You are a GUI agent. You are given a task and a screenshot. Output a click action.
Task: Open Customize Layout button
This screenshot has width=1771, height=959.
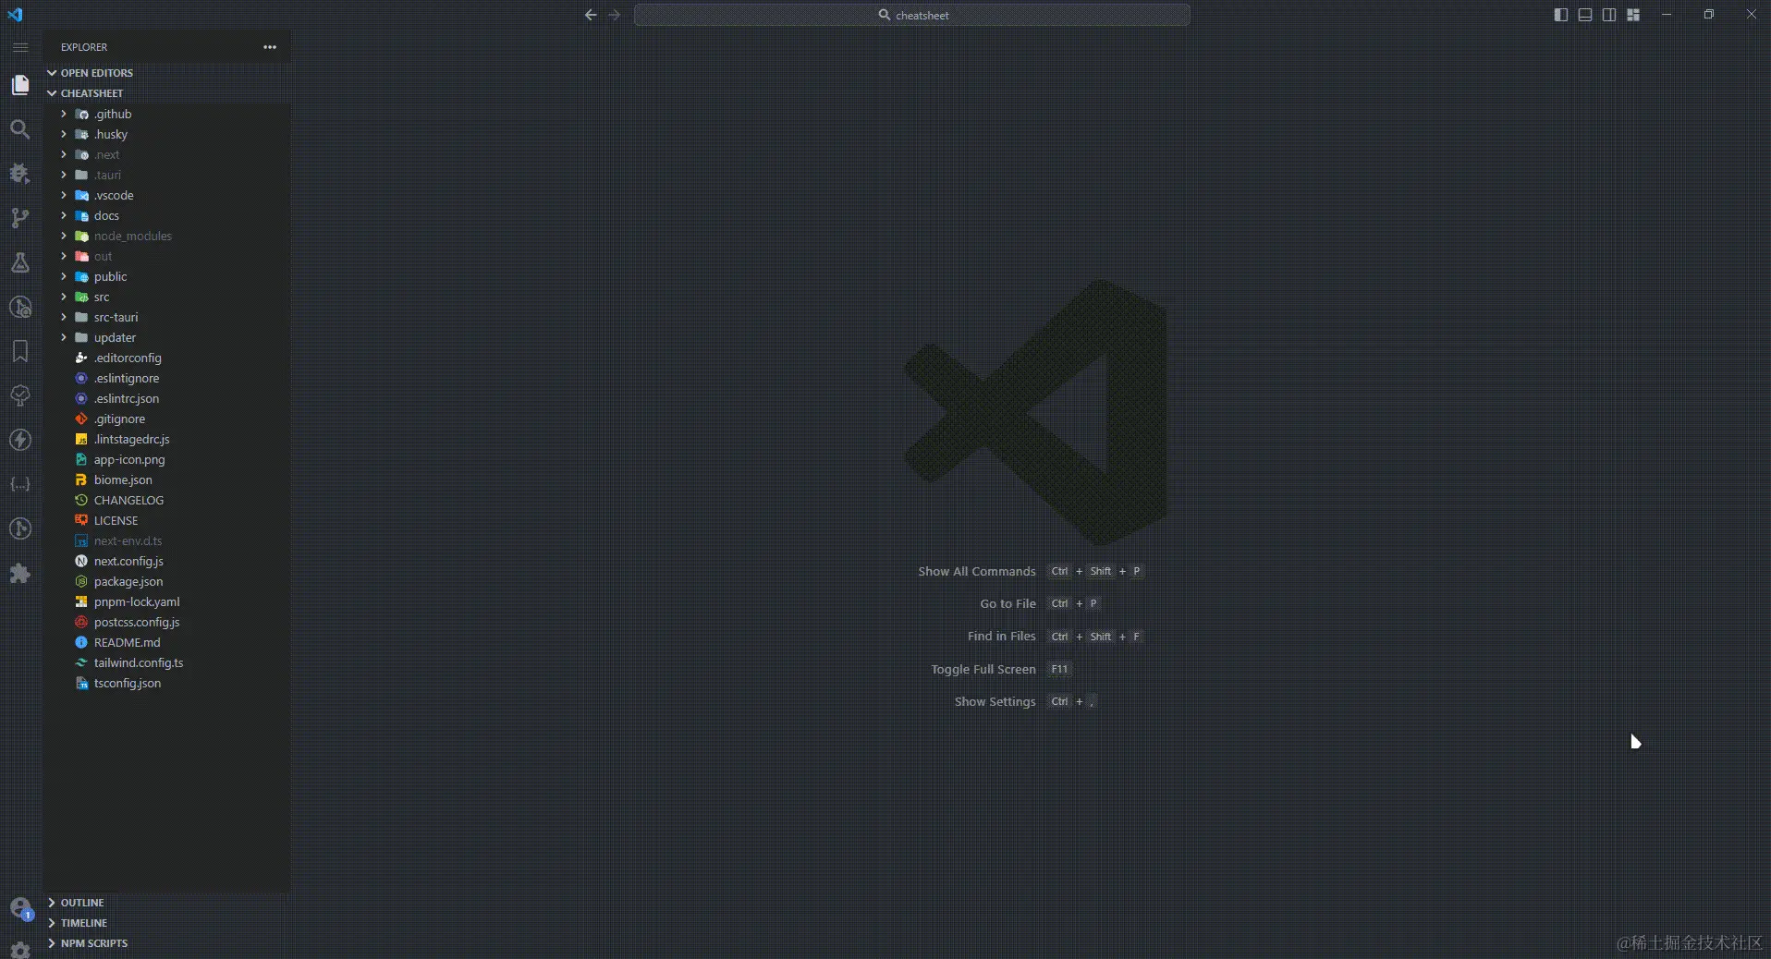(1633, 15)
